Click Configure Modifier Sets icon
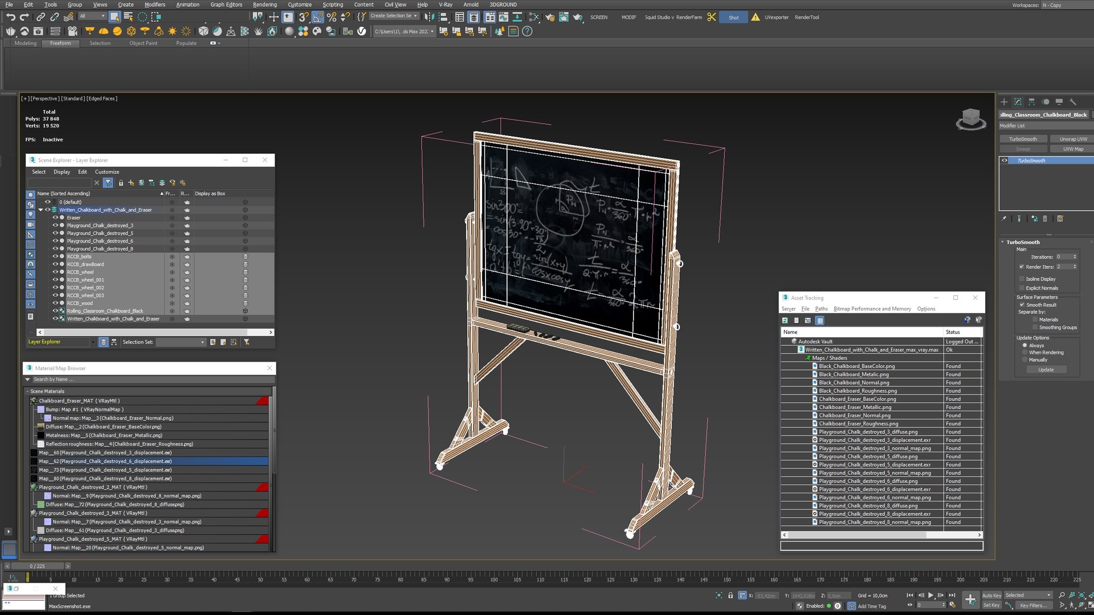Screen dimensions: 1094x615 pyautogui.click(x=1060, y=219)
